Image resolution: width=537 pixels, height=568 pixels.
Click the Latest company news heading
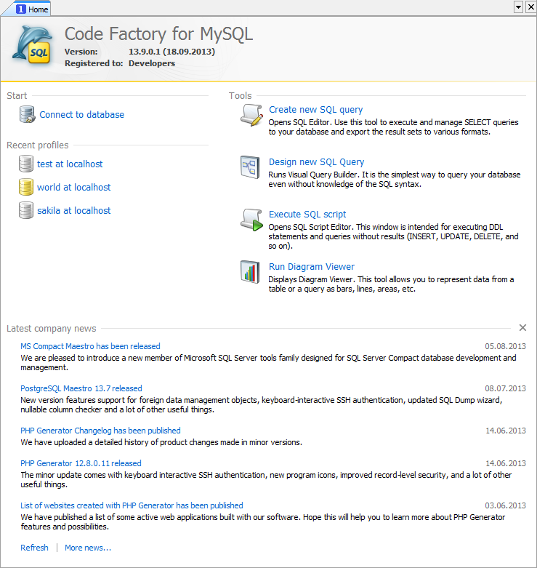52,329
